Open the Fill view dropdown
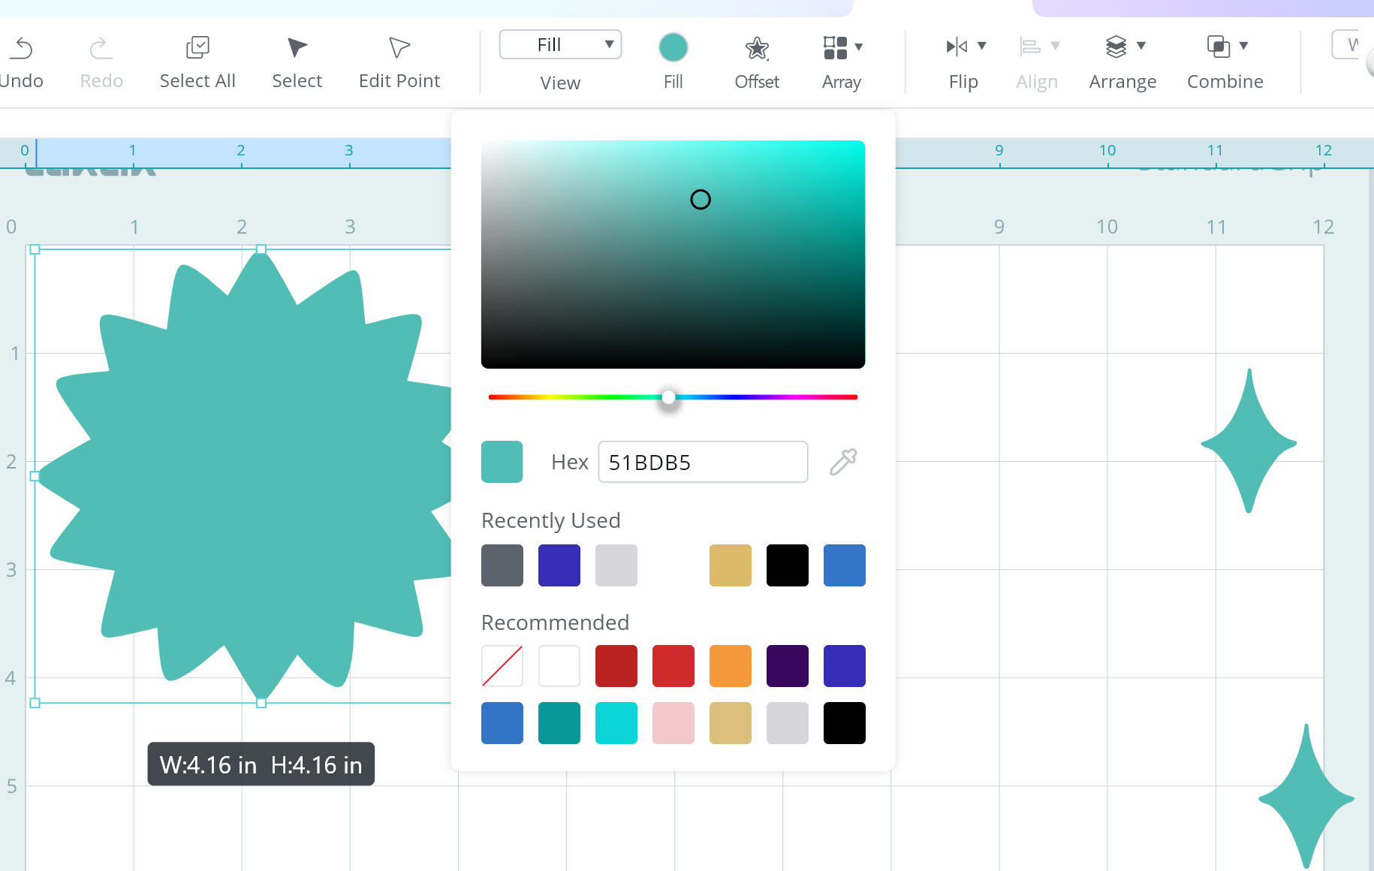 click(x=560, y=45)
